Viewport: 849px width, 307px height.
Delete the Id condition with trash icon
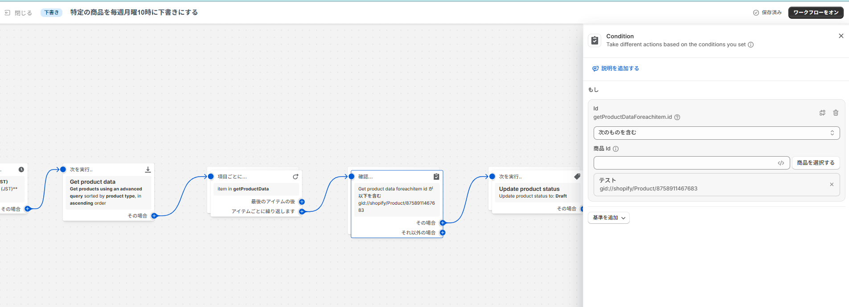836,113
